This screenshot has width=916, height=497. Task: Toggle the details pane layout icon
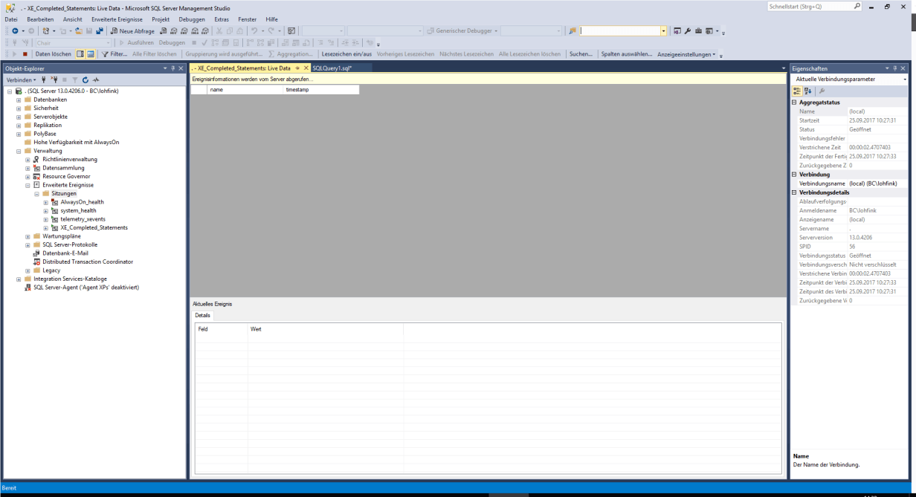pyautogui.click(x=80, y=53)
